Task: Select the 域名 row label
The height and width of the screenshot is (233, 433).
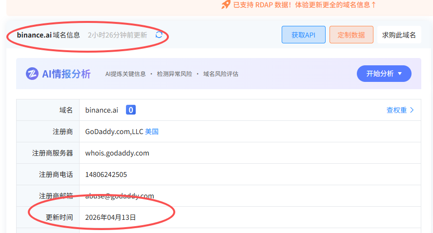Action: point(66,110)
